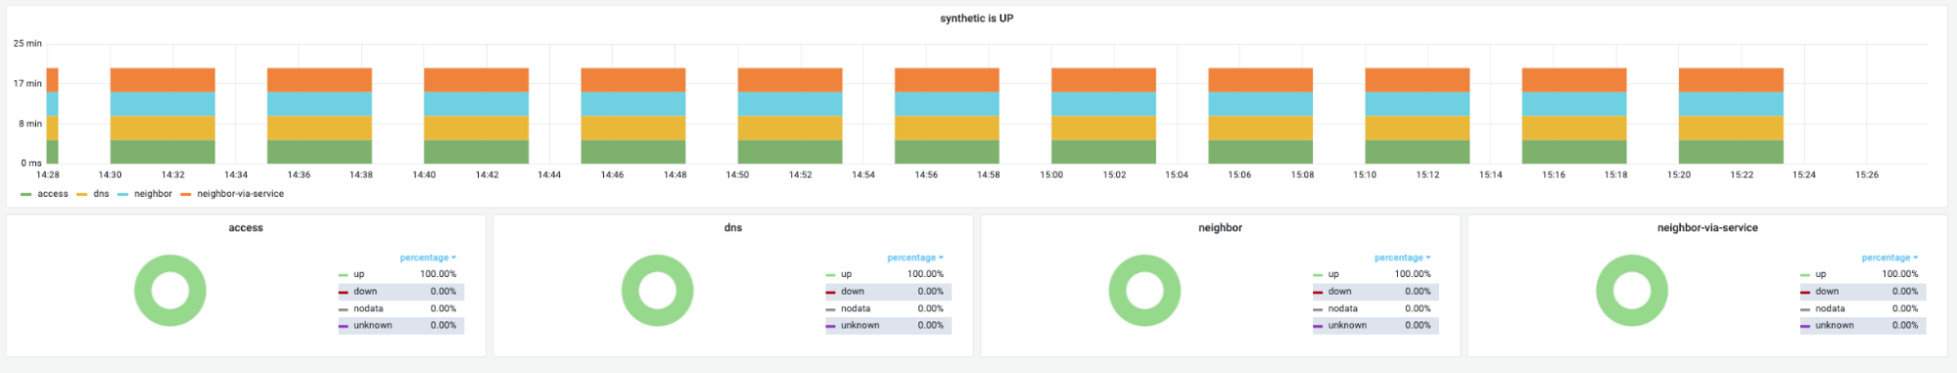This screenshot has width=1957, height=373.
Task: Select 'up' legend row in neighbor panel
Action: [x=1375, y=274]
